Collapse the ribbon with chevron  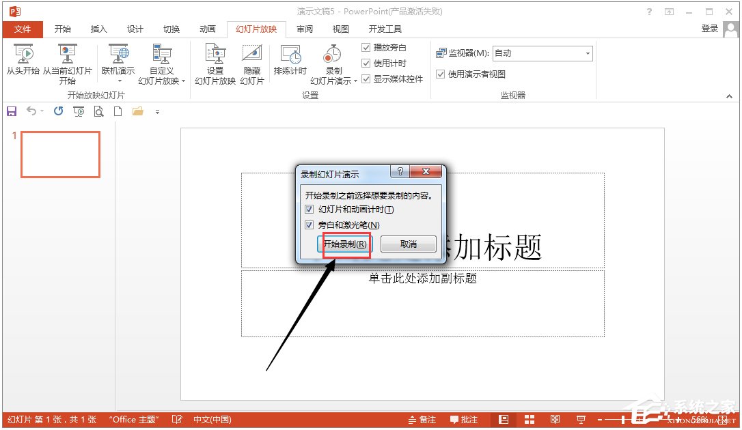click(x=729, y=96)
